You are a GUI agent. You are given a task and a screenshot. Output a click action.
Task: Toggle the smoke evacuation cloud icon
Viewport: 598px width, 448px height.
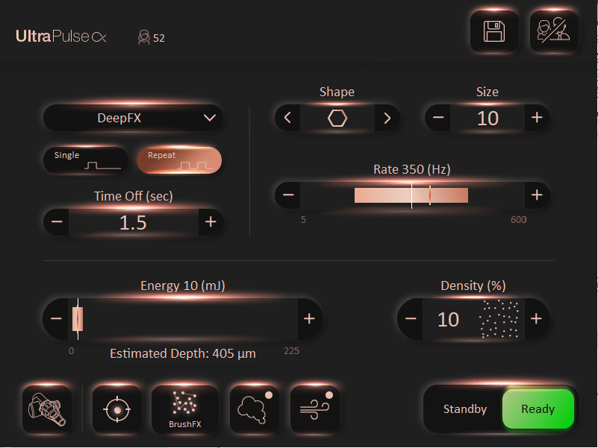pos(254,408)
